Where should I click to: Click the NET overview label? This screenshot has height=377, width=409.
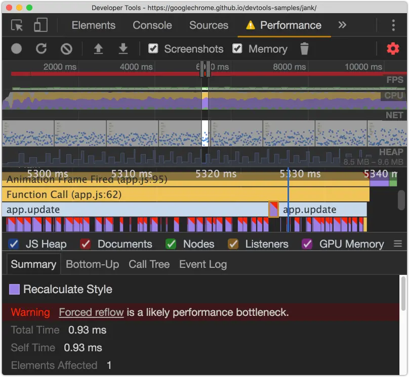(x=394, y=115)
